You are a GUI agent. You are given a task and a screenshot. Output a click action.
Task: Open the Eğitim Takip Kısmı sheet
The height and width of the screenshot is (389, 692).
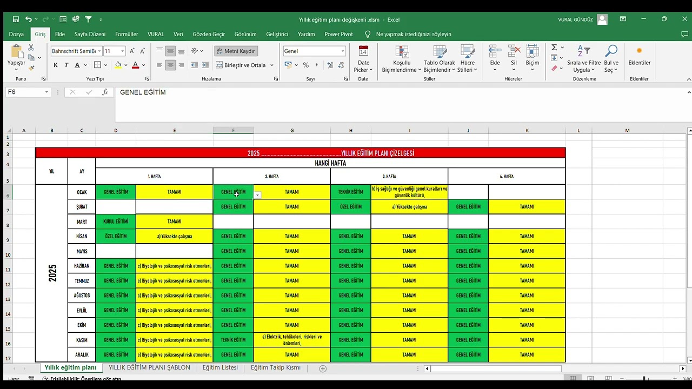pyautogui.click(x=276, y=368)
